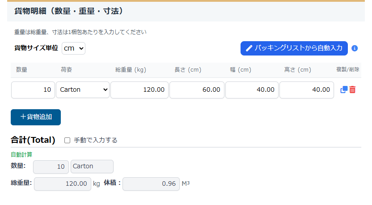Click the 体積 0.96 field

point(151,184)
